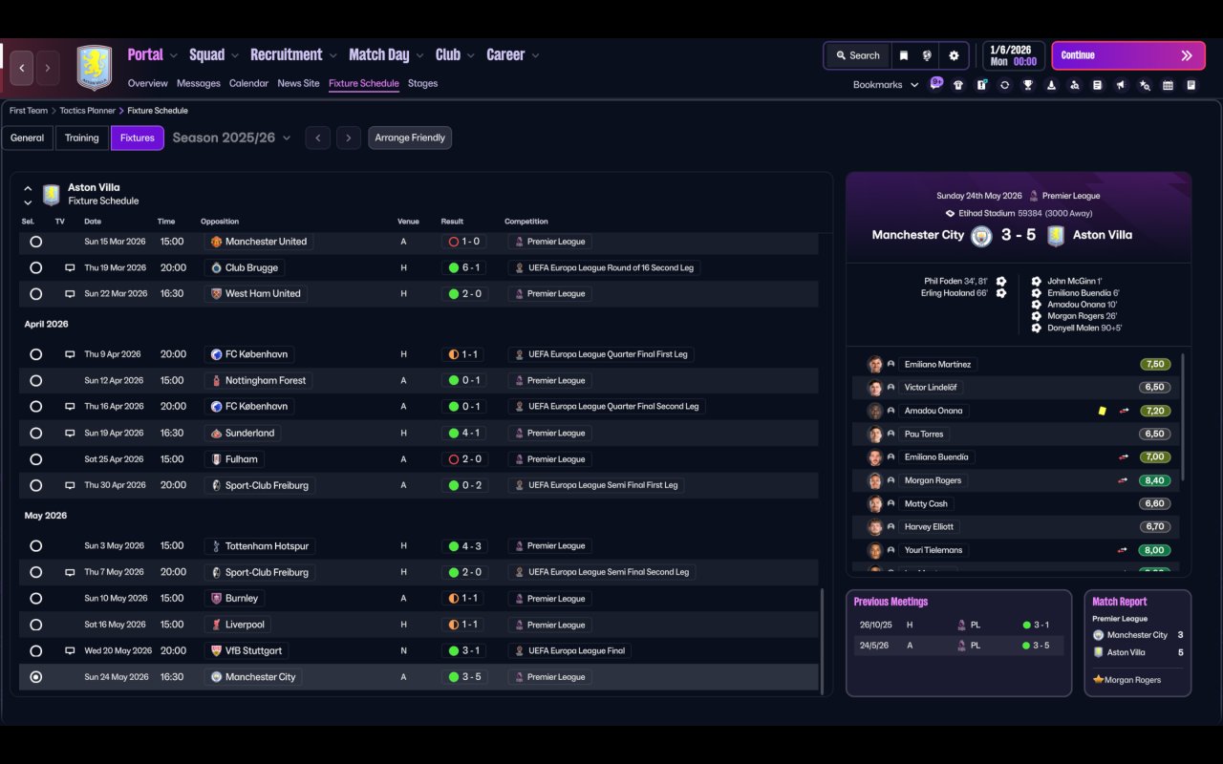Toggle the Aston Villa fixture schedule expander arrows
The image size is (1223, 764).
coord(28,195)
